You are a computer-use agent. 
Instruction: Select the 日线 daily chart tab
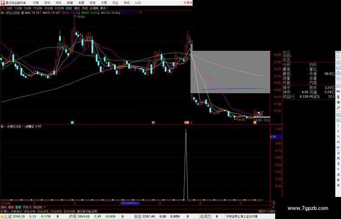pos(69,8)
